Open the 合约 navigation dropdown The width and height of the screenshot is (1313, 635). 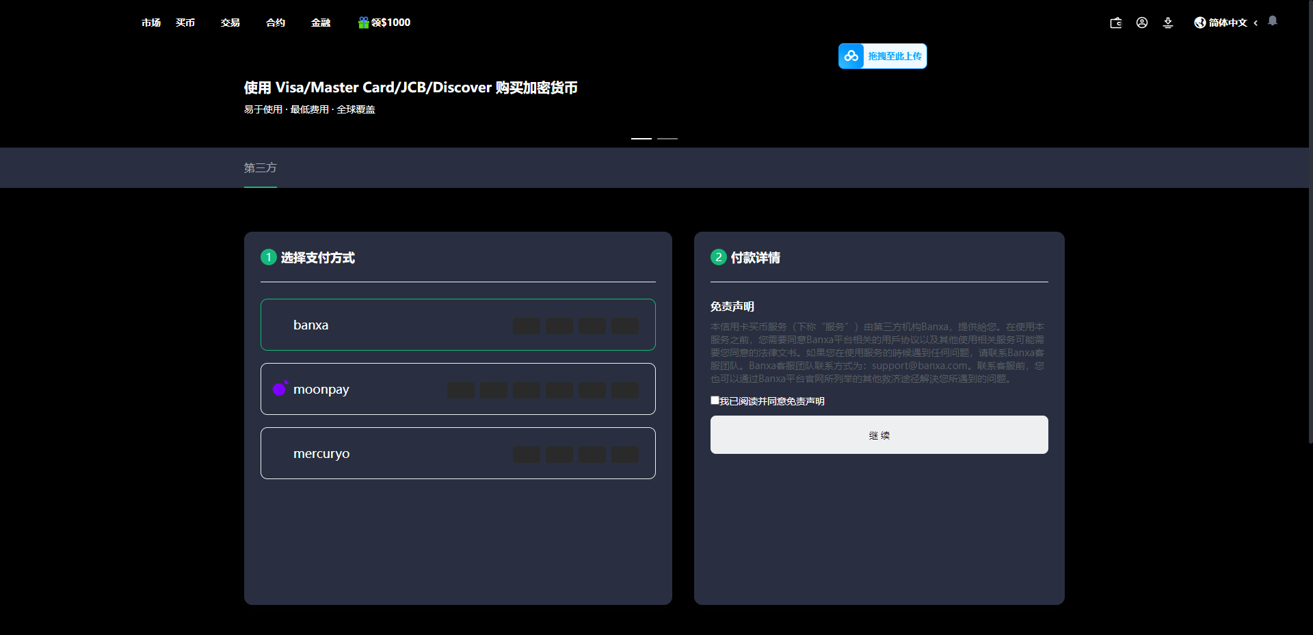[274, 23]
